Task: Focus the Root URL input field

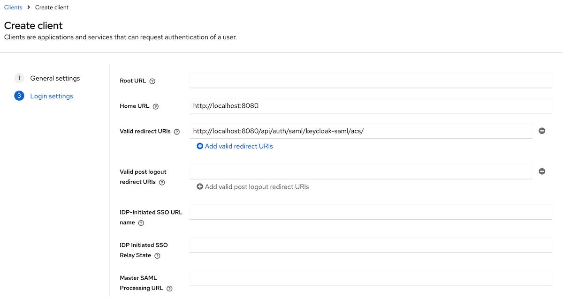Action: point(371,81)
